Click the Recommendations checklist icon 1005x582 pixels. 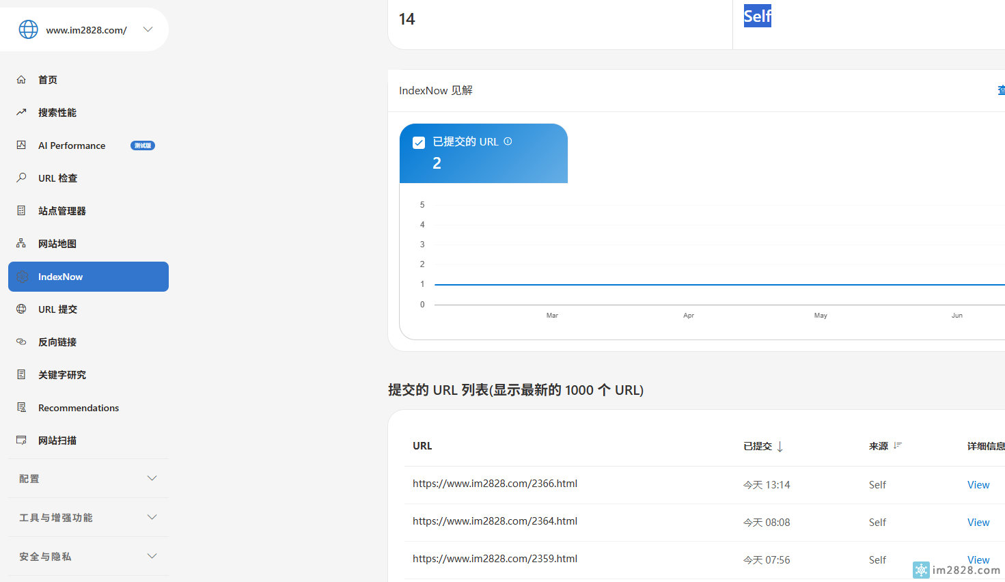(x=21, y=408)
